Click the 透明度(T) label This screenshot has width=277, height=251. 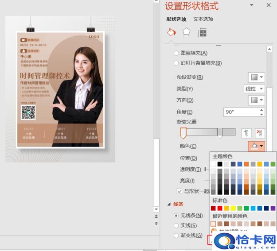(x=191, y=170)
